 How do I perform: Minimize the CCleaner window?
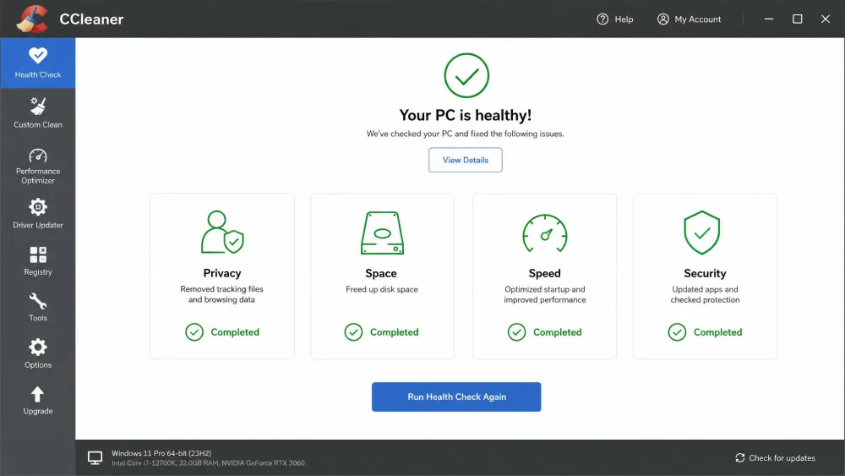coord(769,19)
